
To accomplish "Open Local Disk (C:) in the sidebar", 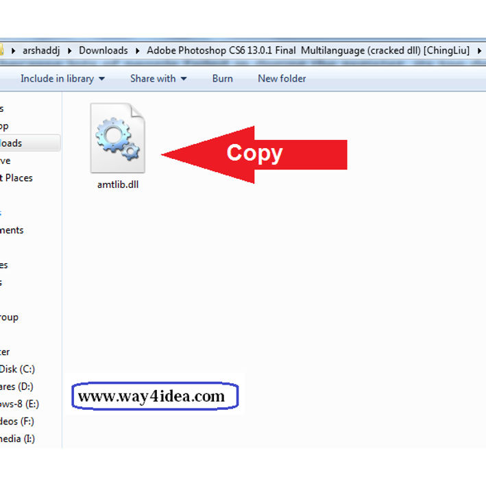I will tap(17, 369).
